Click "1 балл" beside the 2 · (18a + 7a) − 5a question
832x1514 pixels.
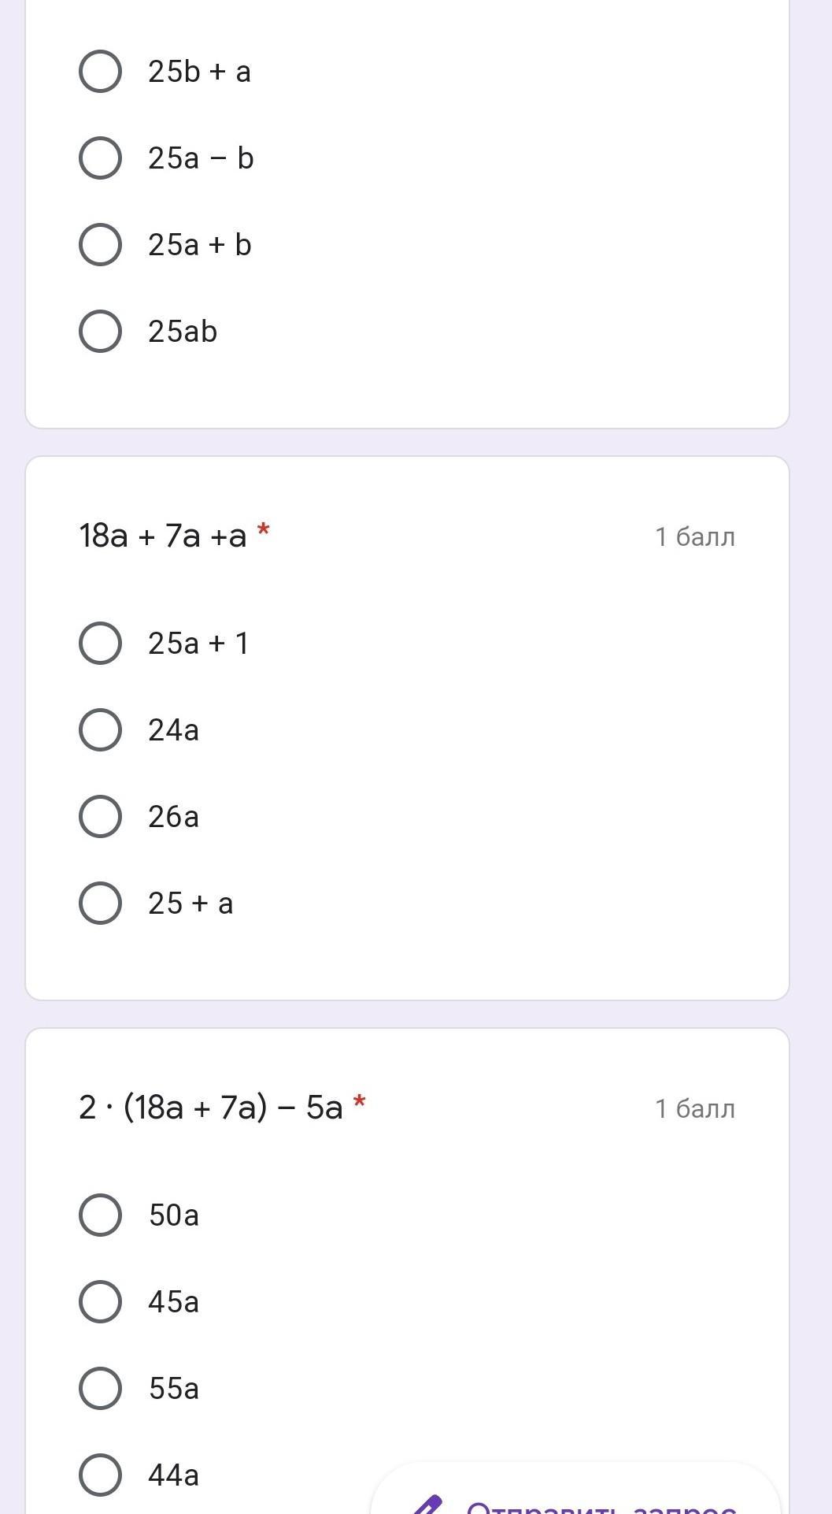coord(695,1109)
